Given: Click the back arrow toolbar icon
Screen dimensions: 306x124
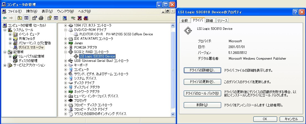Looking at the screenshot, I should pyautogui.click(x=5, y=18).
